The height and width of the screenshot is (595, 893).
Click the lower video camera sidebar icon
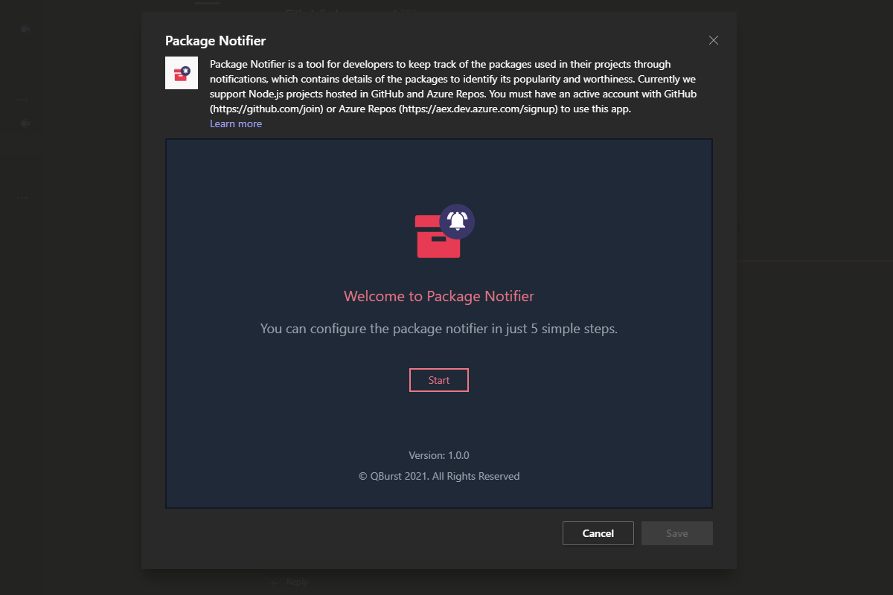point(25,123)
